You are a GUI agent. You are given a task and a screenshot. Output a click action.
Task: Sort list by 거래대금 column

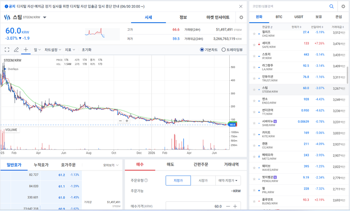(337, 27)
